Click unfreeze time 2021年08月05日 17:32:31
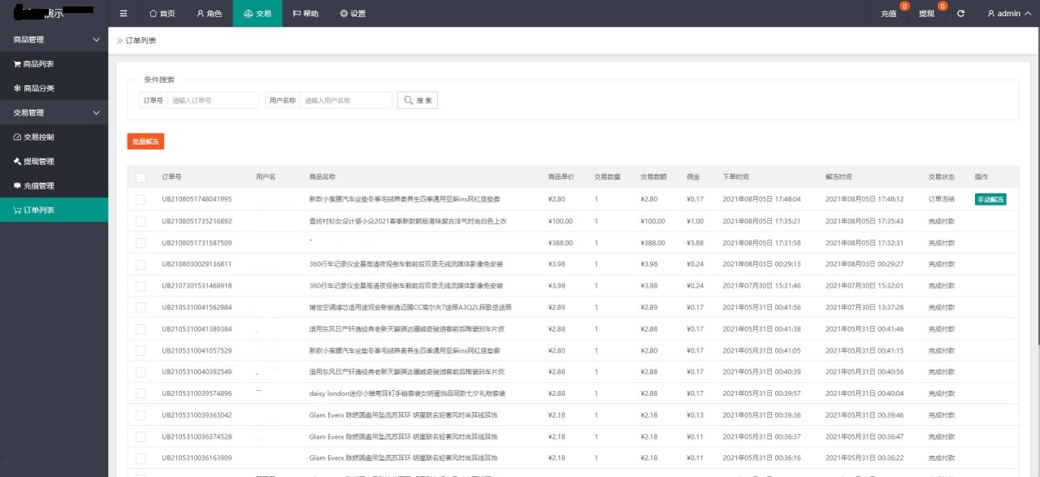1040x477 pixels. coord(865,243)
